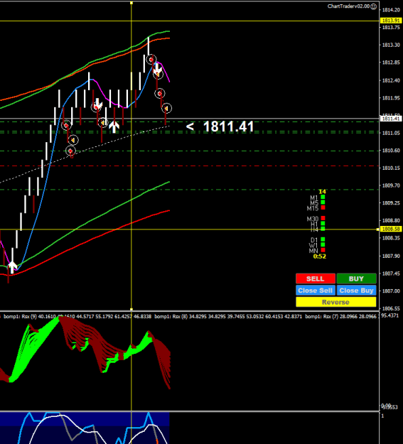403x444 pixels.
Task: Click the white up arrow near bottom-left candles
Action: tap(12, 267)
